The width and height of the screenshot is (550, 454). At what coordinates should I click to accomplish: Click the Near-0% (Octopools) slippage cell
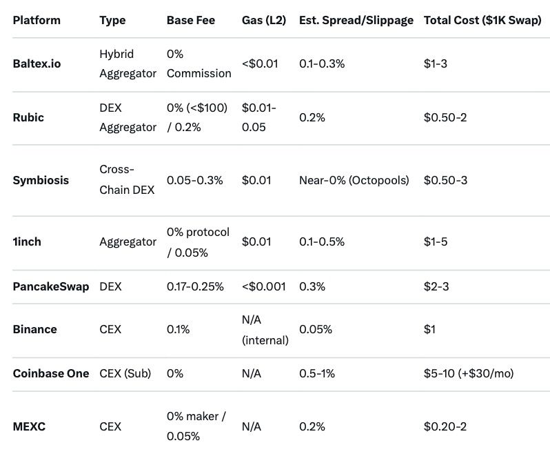(354, 180)
